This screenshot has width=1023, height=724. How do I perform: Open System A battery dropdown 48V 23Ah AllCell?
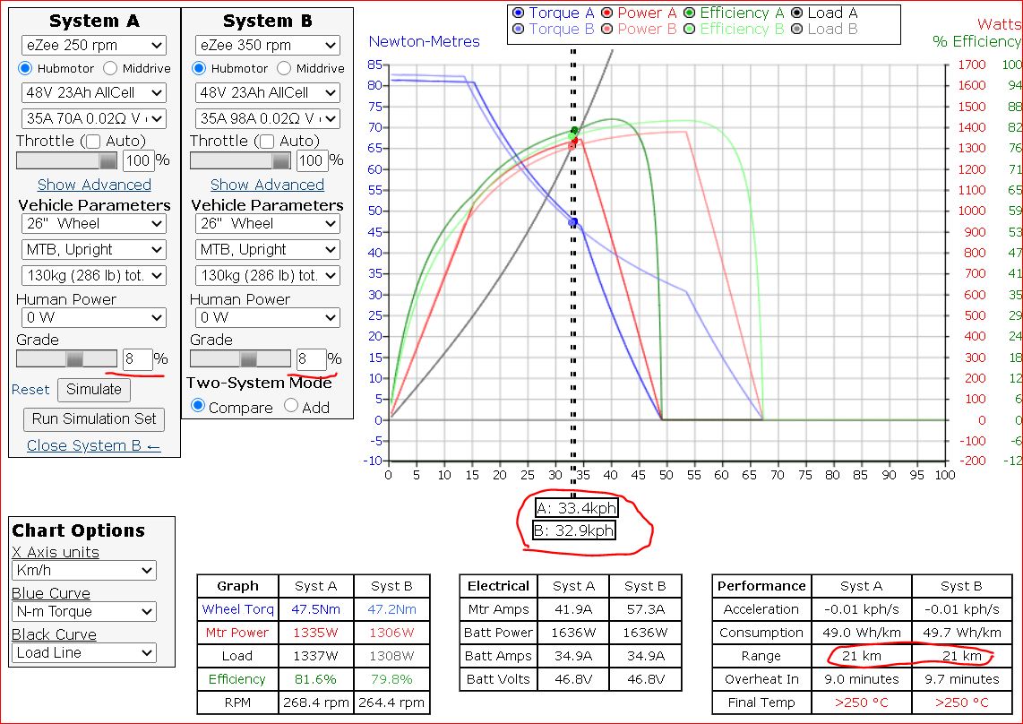pyautogui.click(x=94, y=92)
